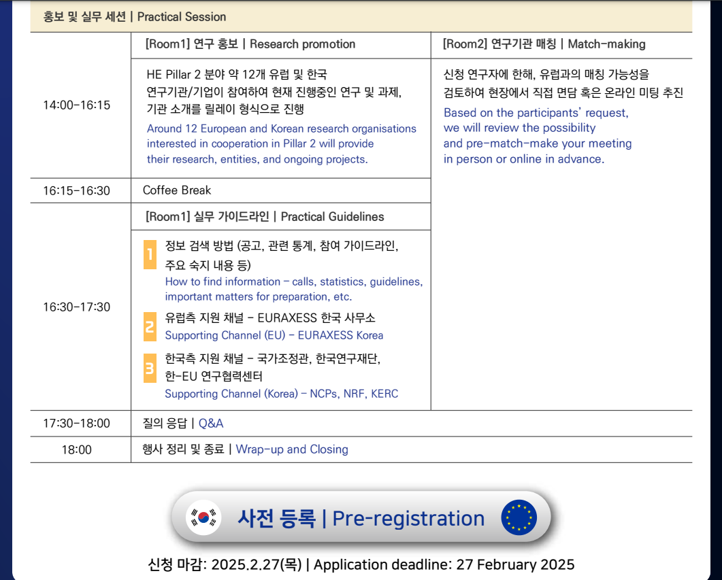The width and height of the screenshot is (722, 580).
Task: Click the 'Around 12 European and Korean' paragraph
Action: 281,143
